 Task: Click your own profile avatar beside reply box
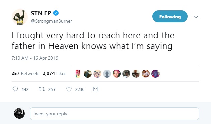pyautogui.click(x=19, y=113)
